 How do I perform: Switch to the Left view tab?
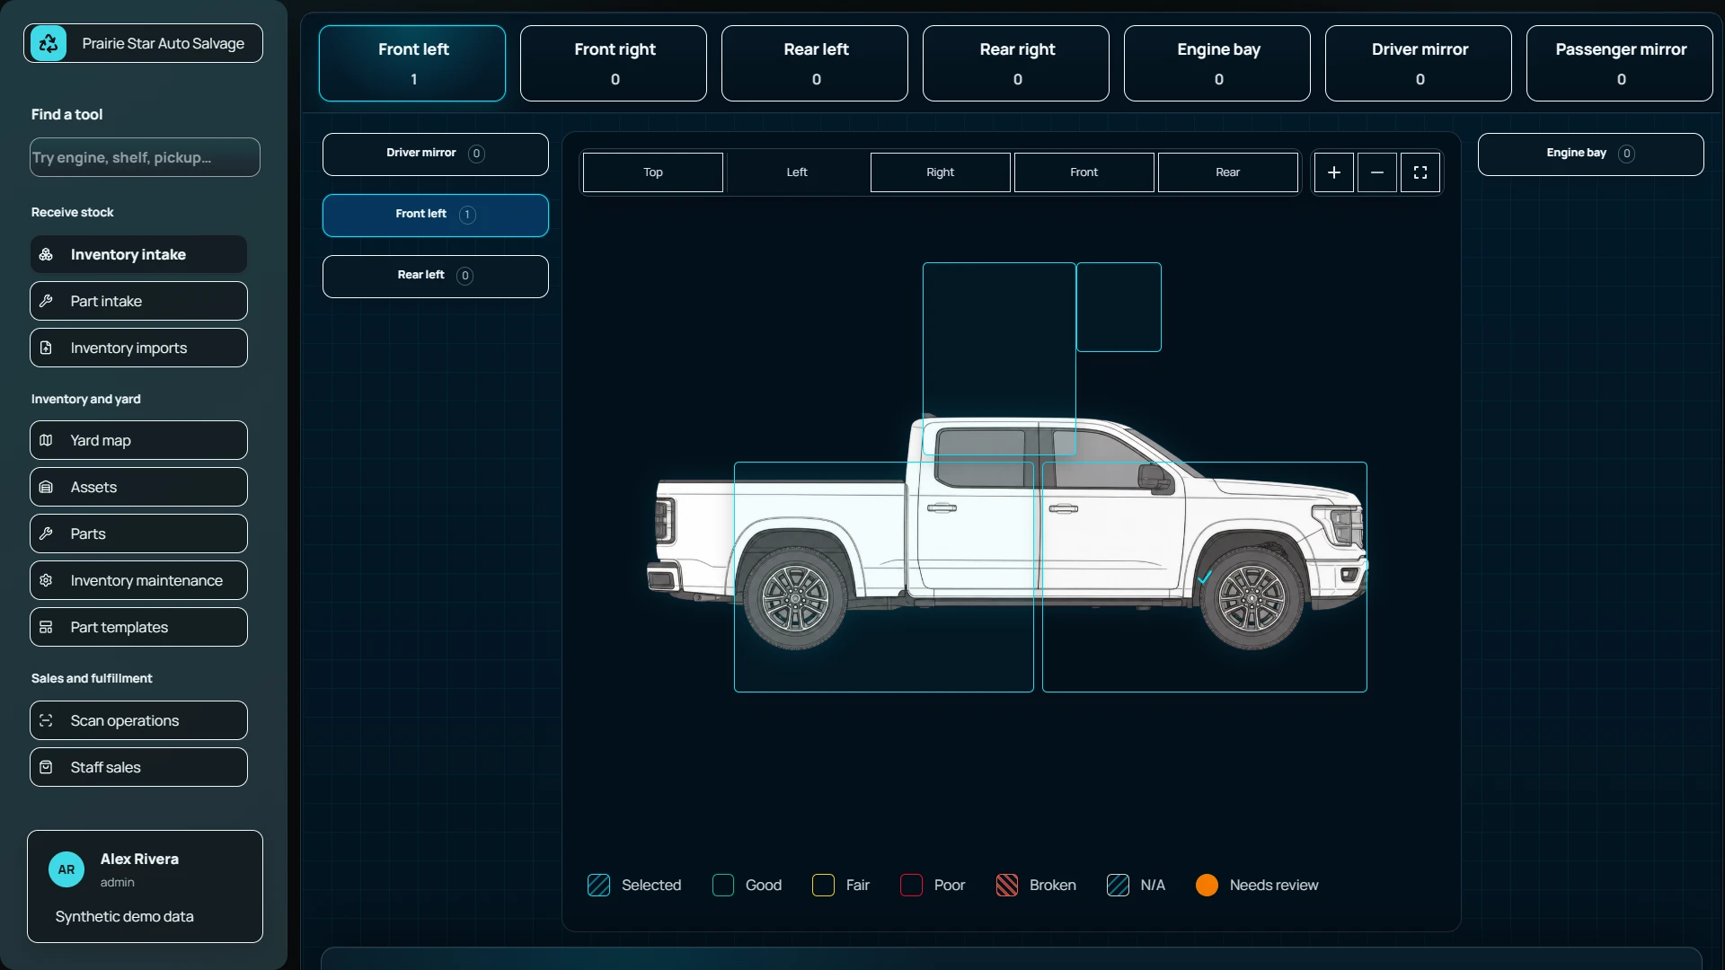[797, 172]
